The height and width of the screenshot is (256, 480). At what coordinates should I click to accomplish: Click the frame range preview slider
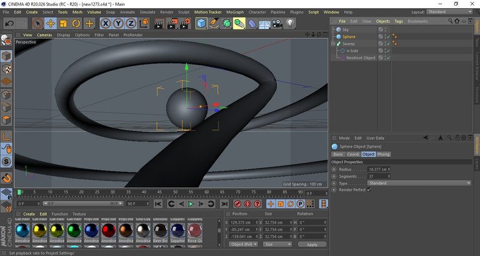83,204
